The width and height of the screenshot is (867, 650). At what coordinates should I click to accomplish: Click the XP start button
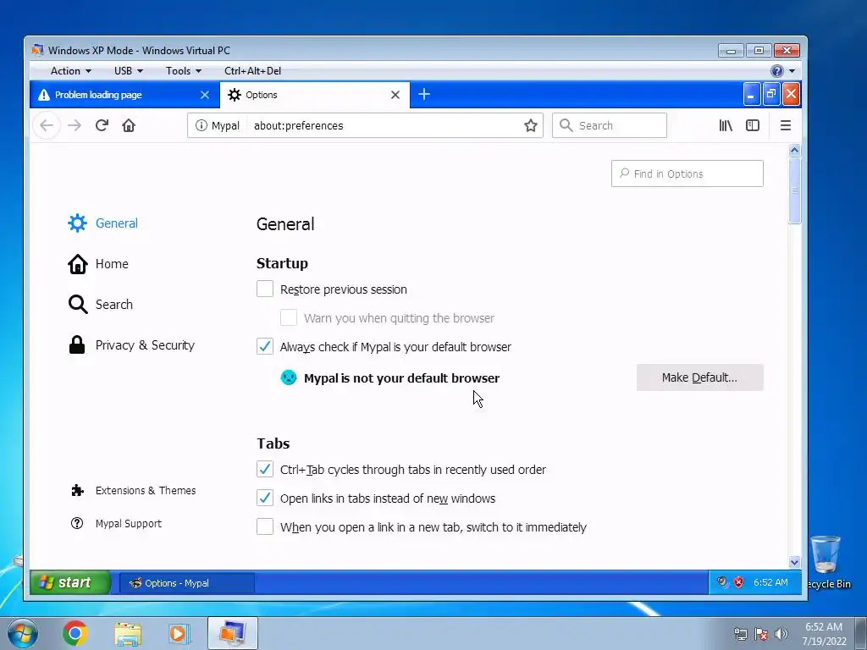point(70,582)
